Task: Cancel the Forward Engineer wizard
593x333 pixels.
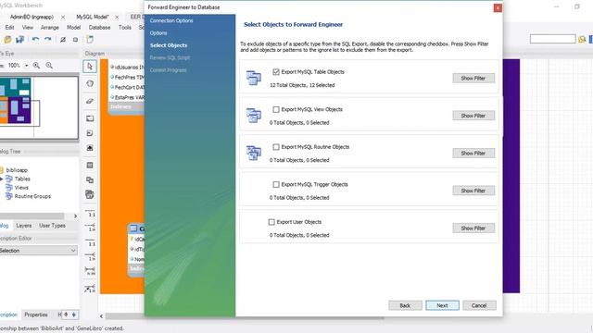Action: point(479,305)
